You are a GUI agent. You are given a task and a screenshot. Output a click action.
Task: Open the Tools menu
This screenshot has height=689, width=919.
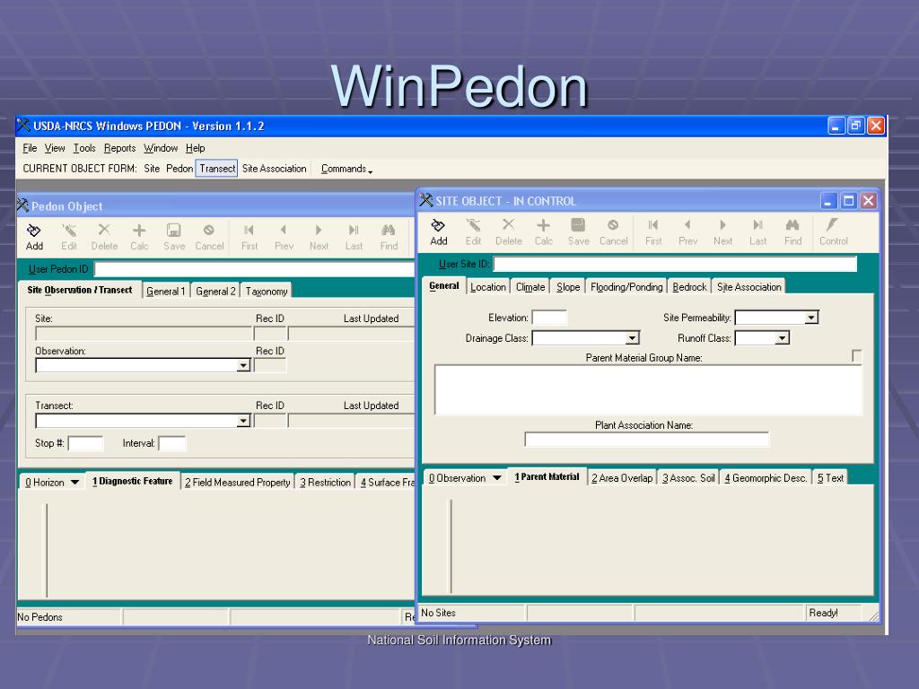(84, 148)
